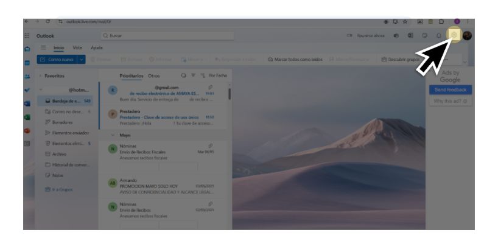Open the Calendar icon in left rail

pos(27,63)
